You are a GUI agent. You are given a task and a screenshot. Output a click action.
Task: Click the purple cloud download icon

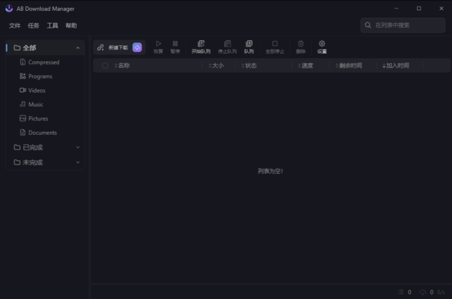[x=137, y=47]
